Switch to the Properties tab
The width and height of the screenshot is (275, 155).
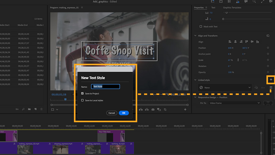coord(199,8)
